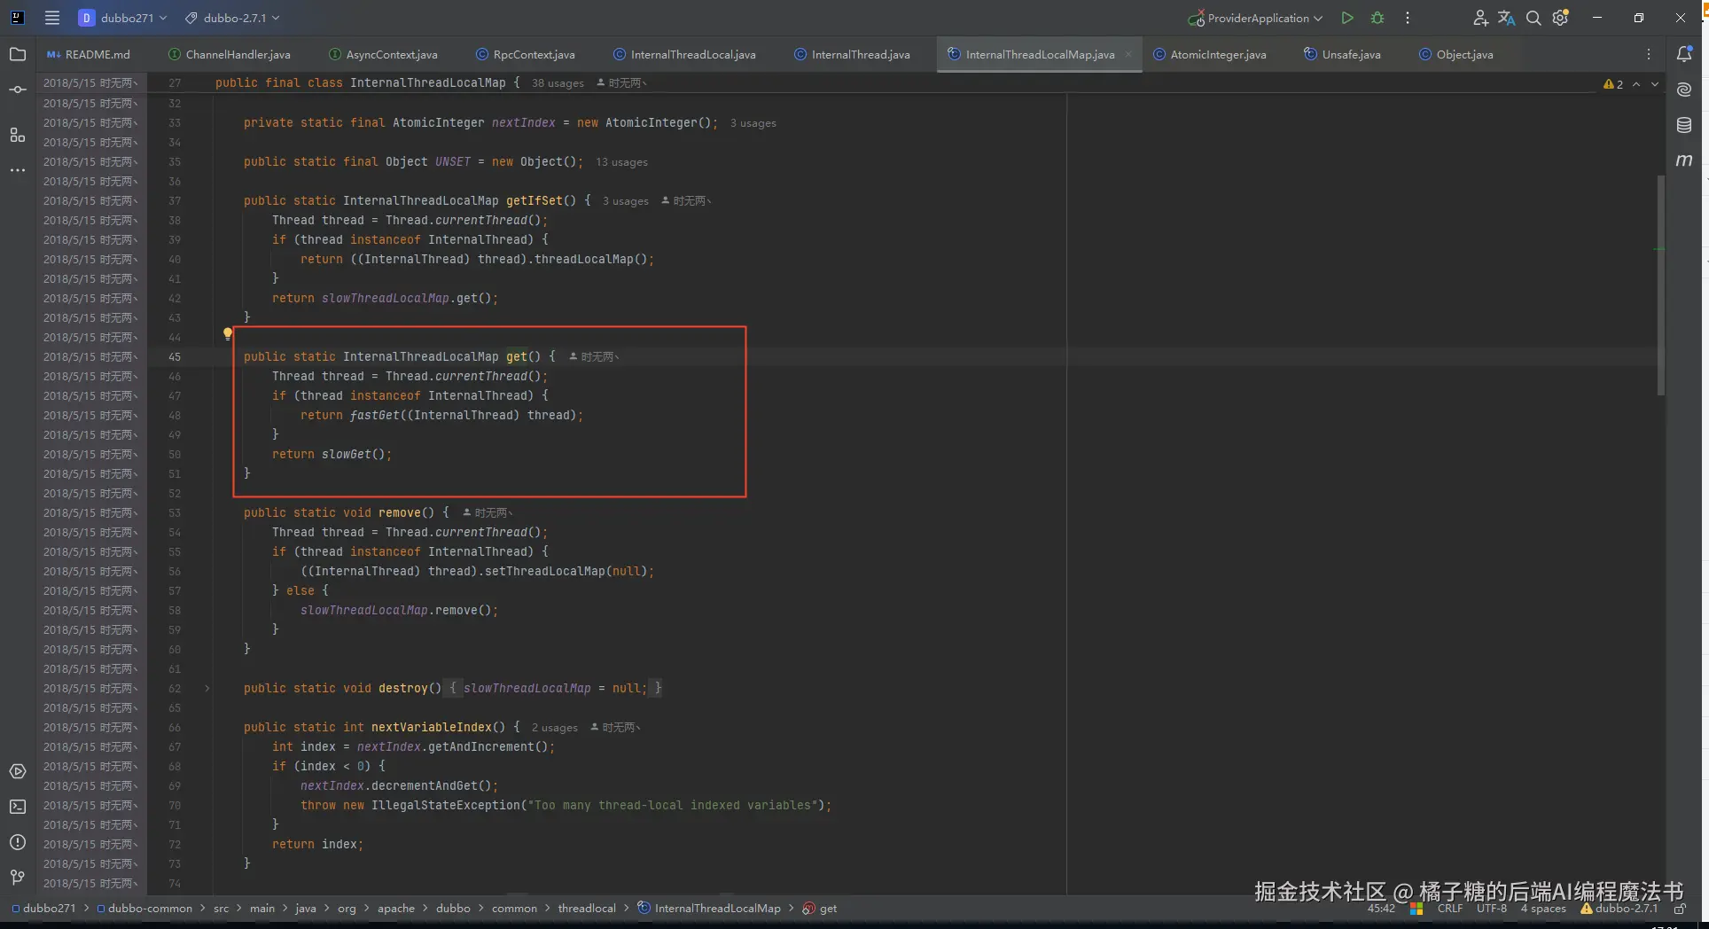Image resolution: width=1709 pixels, height=929 pixels.
Task: Click the Debug bug icon
Action: (1377, 18)
